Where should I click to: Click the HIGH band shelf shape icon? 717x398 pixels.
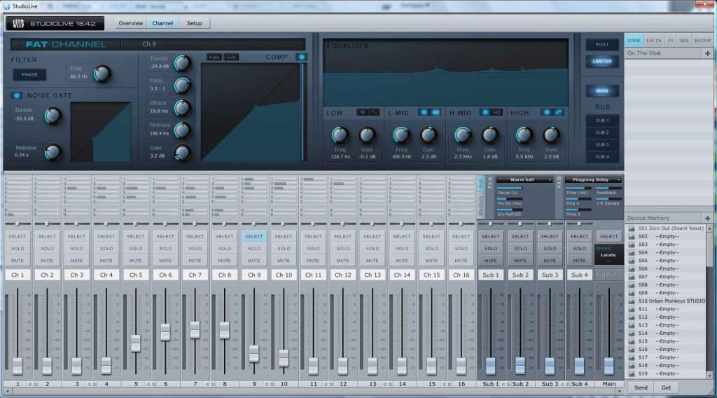[x=558, y=112]
